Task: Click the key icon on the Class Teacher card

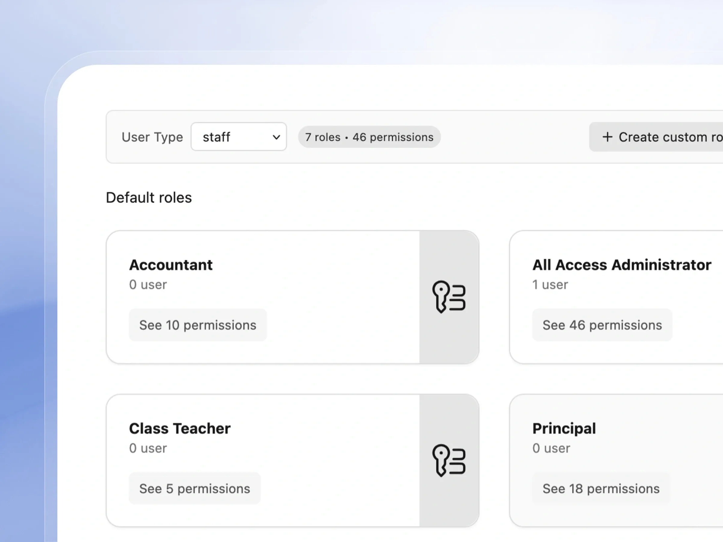Action: pyautogui.click(x=449, y=460)
